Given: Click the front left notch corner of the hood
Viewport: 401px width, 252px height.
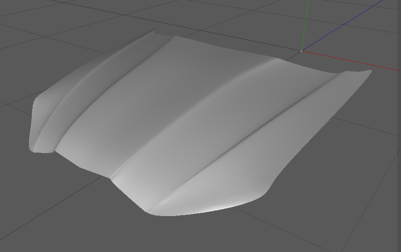Looking at the screenshot, I should [x=110, y=177].
